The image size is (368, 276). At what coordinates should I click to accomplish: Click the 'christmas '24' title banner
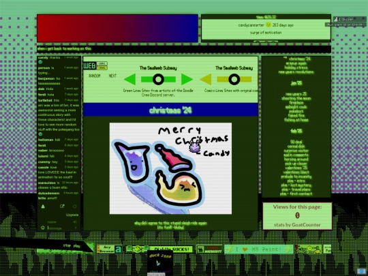pos(170,110)
